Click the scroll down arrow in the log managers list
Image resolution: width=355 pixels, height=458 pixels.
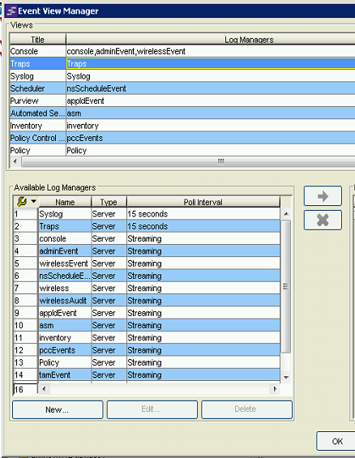point(286,378)
